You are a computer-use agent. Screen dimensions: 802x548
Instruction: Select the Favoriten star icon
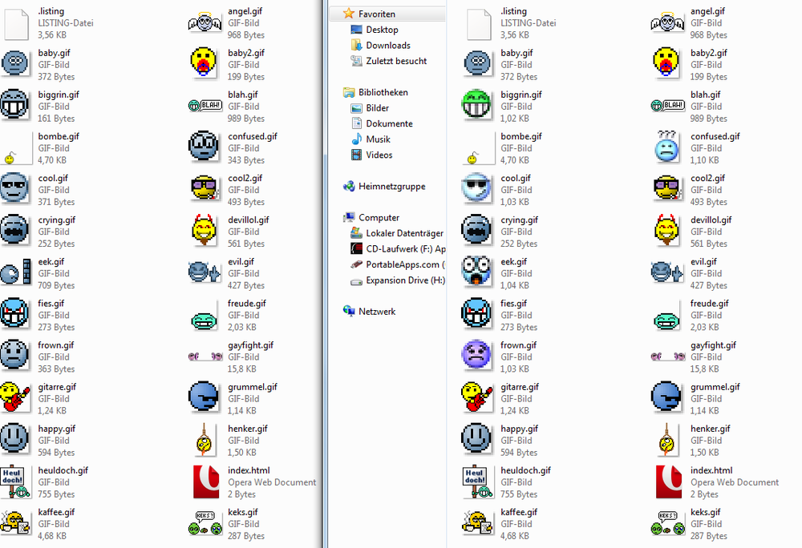pyautogui.click(x=348, y=14)
